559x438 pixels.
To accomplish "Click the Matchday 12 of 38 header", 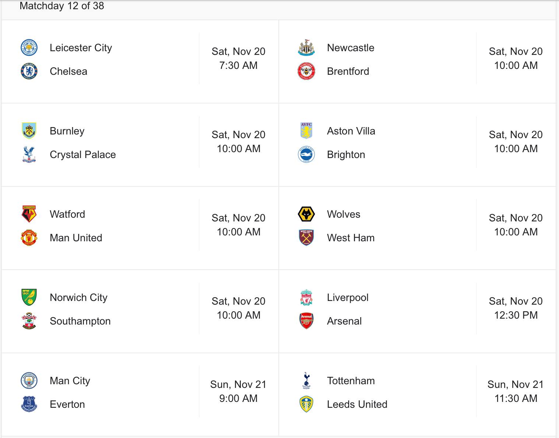I will click(62, 6).
